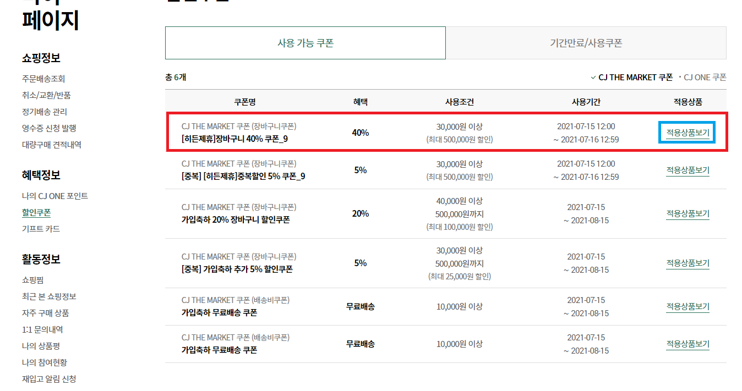Select the CJ THE MARKET 쿠폰 filter
This screenshot has width=742, height=391.
pyautogui.click(x=635, y=78)
